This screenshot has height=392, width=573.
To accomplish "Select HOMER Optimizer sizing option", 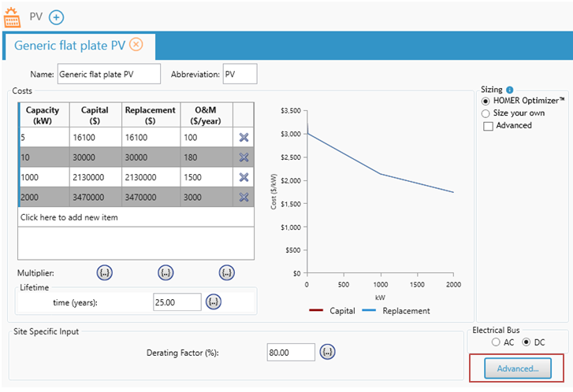I will click(x=486, y=102).
